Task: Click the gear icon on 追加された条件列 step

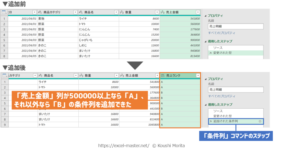Action: coord(260,121)
